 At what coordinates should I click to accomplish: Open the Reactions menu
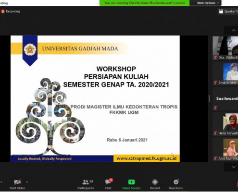pyautogui.click(x=176, y=184)
